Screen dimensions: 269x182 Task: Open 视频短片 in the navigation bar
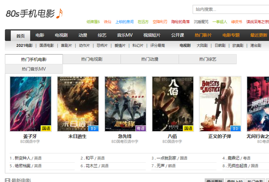coord(152,35)
